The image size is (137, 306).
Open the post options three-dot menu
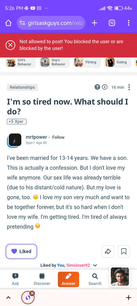[x=129, y=87]
